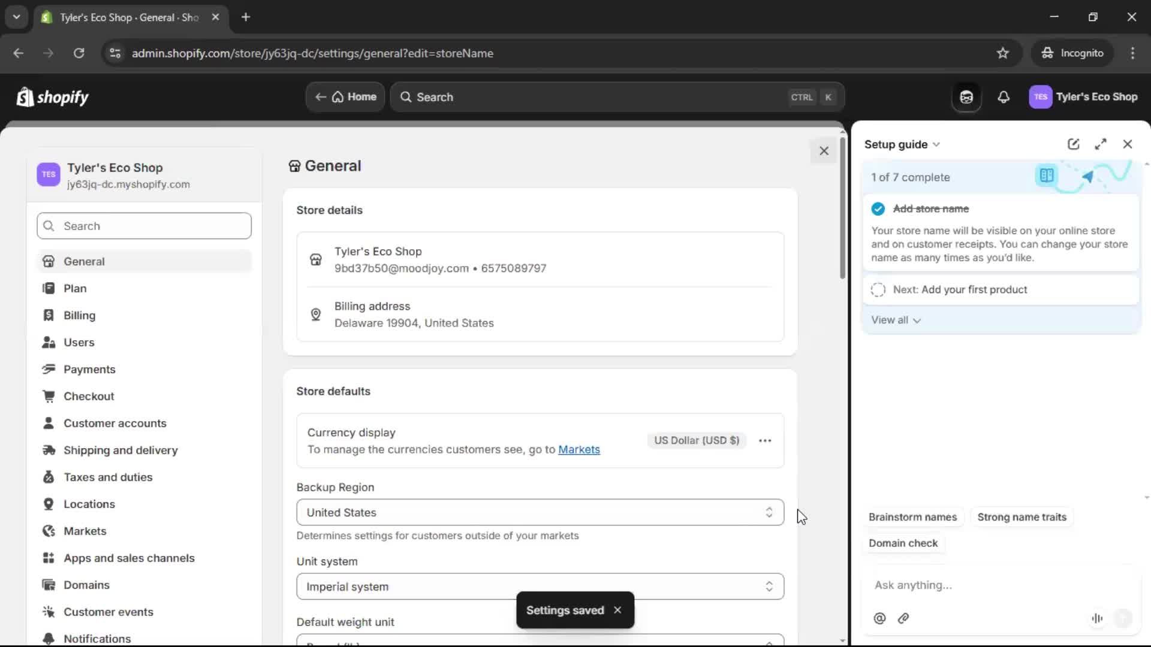Click the @ mention icon in Sidekick

tap(879, 618)
